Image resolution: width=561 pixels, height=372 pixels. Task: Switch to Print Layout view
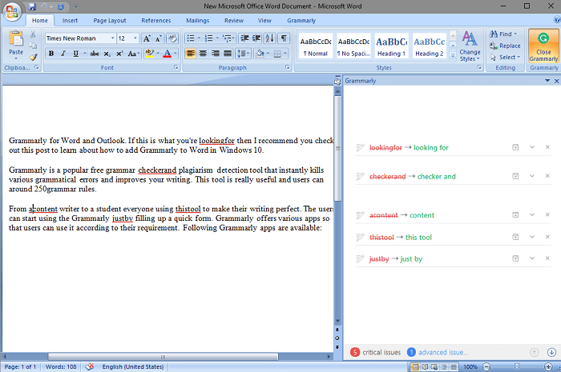(415, 366)
